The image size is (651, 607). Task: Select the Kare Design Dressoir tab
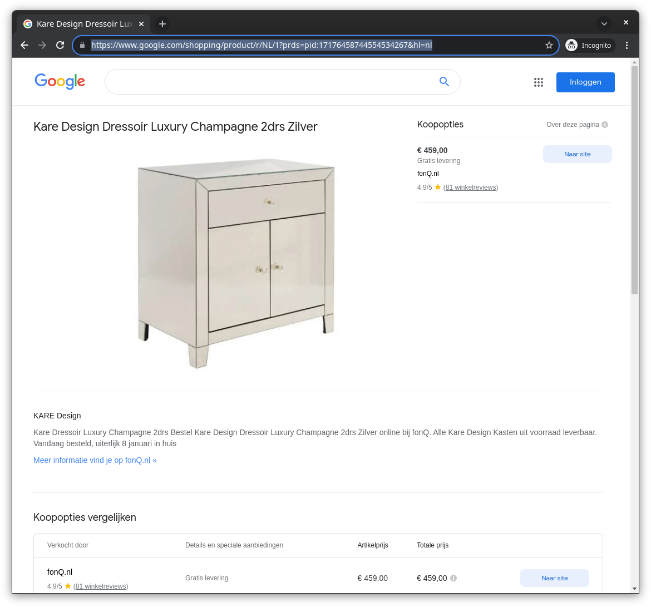pyautogui.click(x=83, y=24)
